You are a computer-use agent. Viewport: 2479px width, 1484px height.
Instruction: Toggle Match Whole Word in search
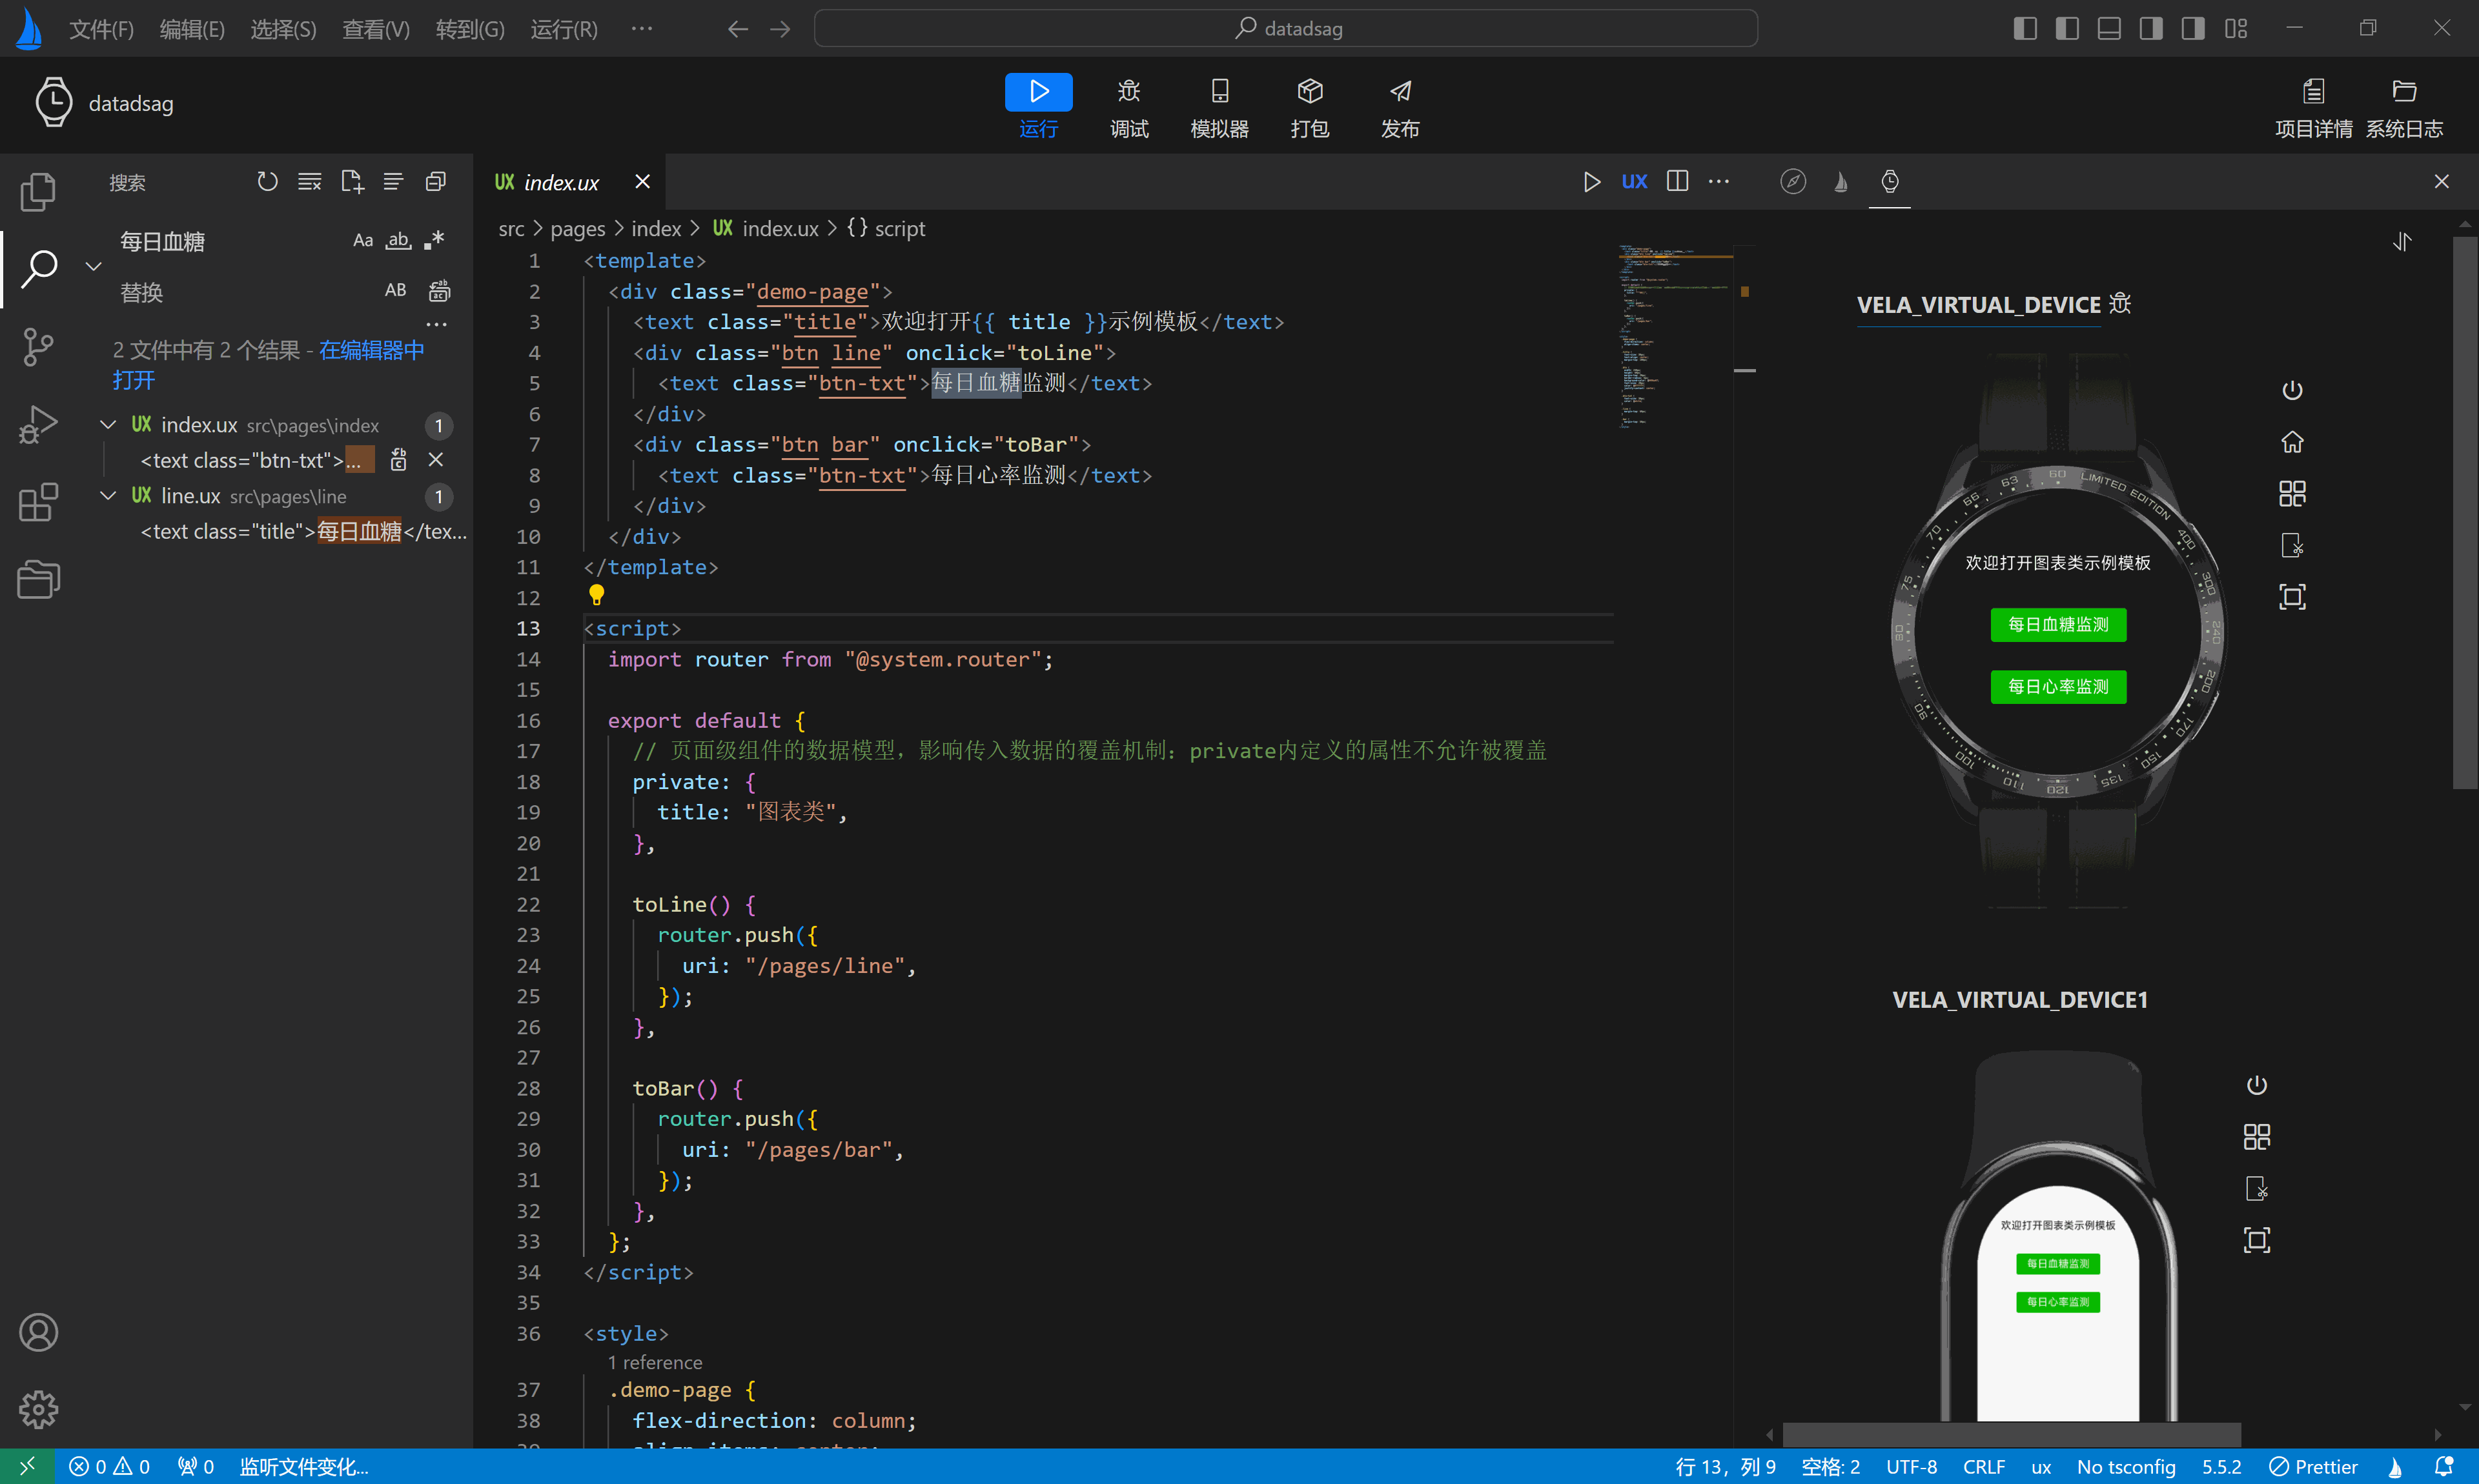(398, 241)
